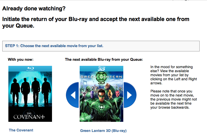
Task: Click the lantern symbol on hero's chest
Action: [x=101, y=107]
